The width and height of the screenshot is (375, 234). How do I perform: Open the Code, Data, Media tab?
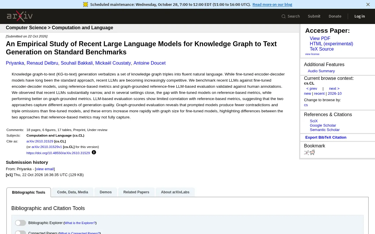(x=73, y=192)
